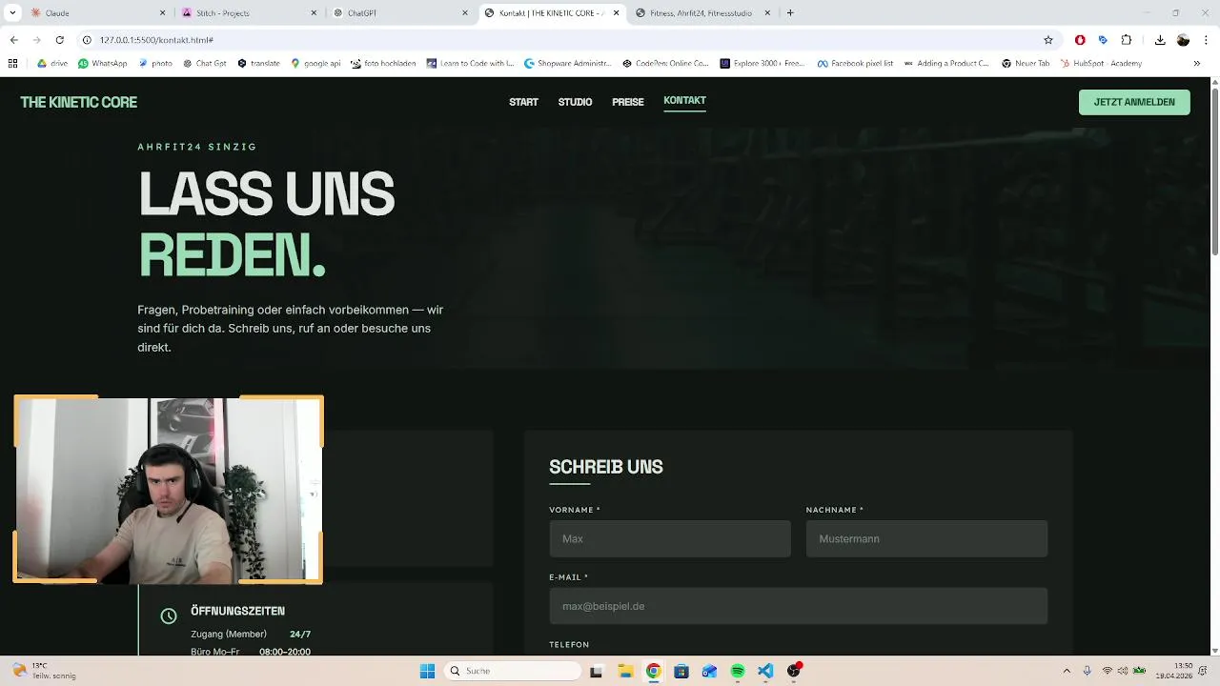This screenshot has height=686, width=1220.
Task: Open the Adding a Product C... bookmark
Action: (x=945, y=64)
